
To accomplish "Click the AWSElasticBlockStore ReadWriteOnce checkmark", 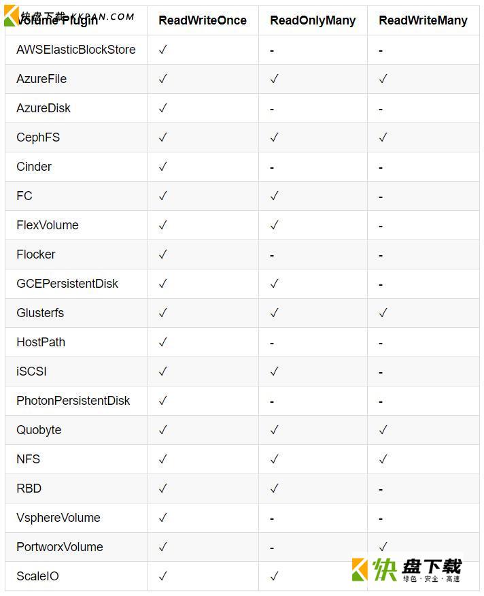I will (x=162, y=50).
